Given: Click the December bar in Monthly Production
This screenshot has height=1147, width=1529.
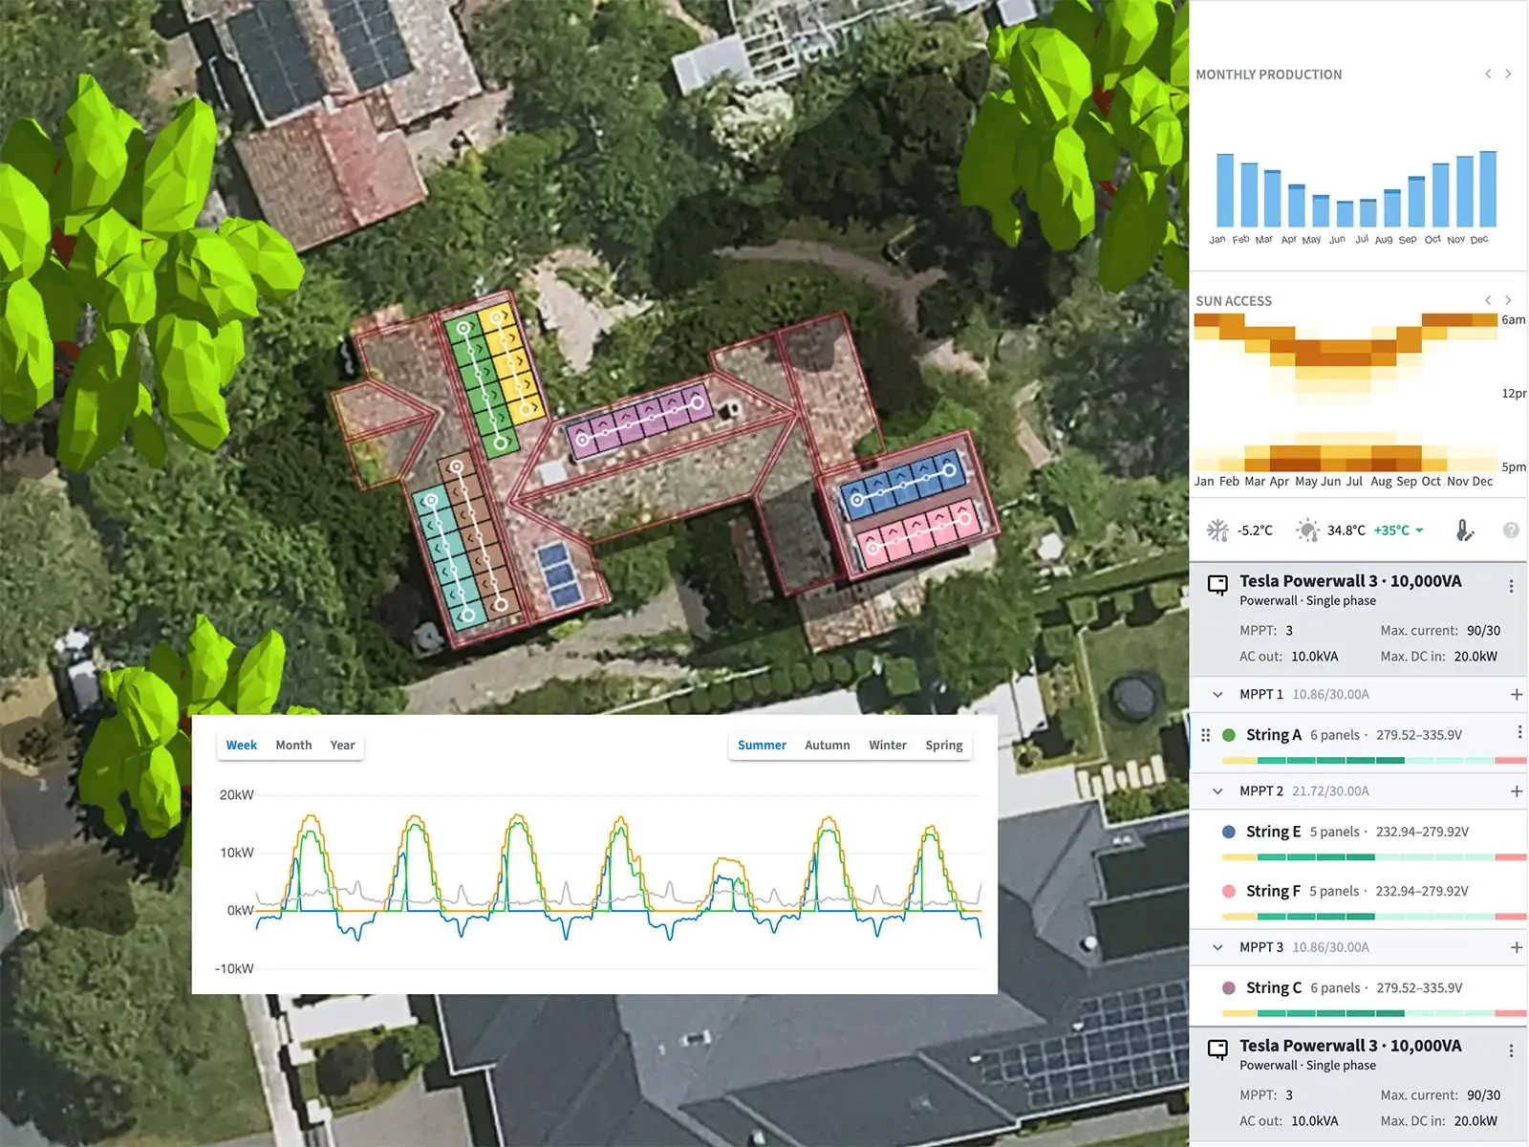Looking at the screenshot, I should [x=1488, y=188].
